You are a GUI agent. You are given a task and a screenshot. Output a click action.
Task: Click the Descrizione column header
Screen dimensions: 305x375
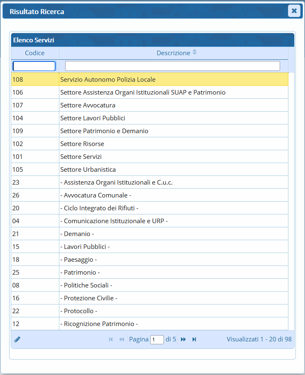tap(173, 53)
